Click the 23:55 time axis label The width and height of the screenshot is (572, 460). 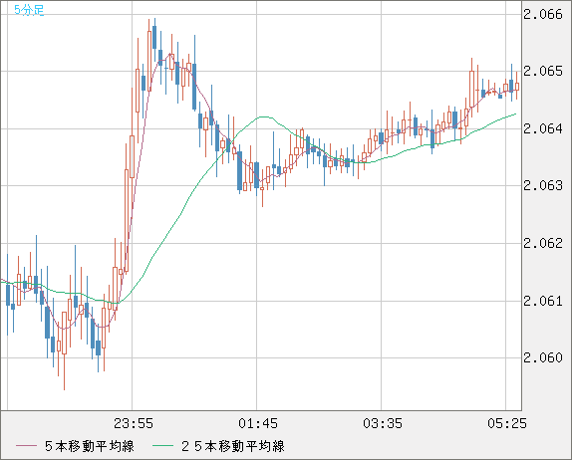pos(134,423)
